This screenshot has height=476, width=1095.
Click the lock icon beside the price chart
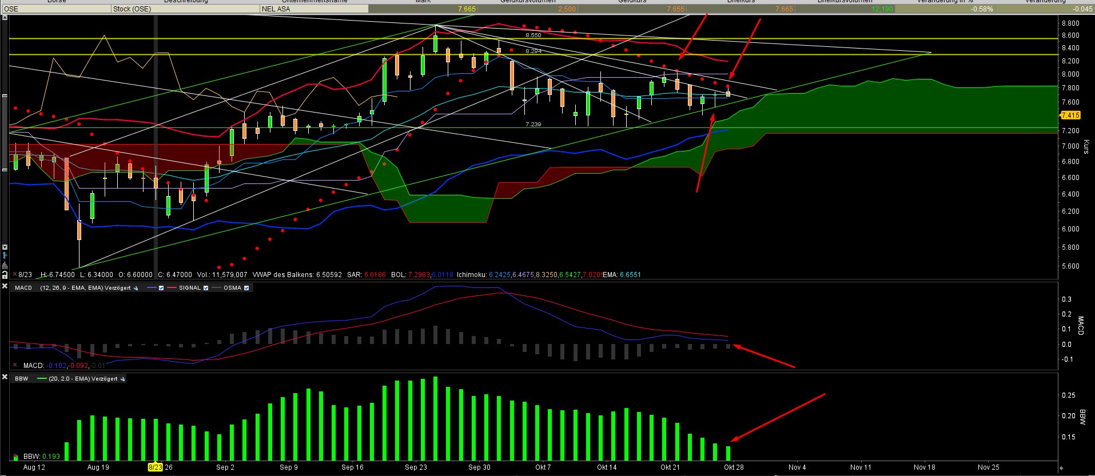(5, 275)
